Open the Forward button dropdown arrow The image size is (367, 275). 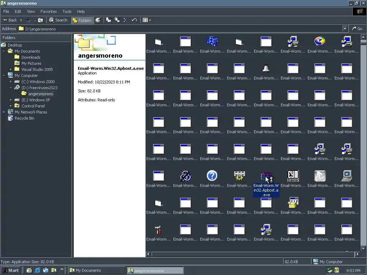(x=35, y=20)
